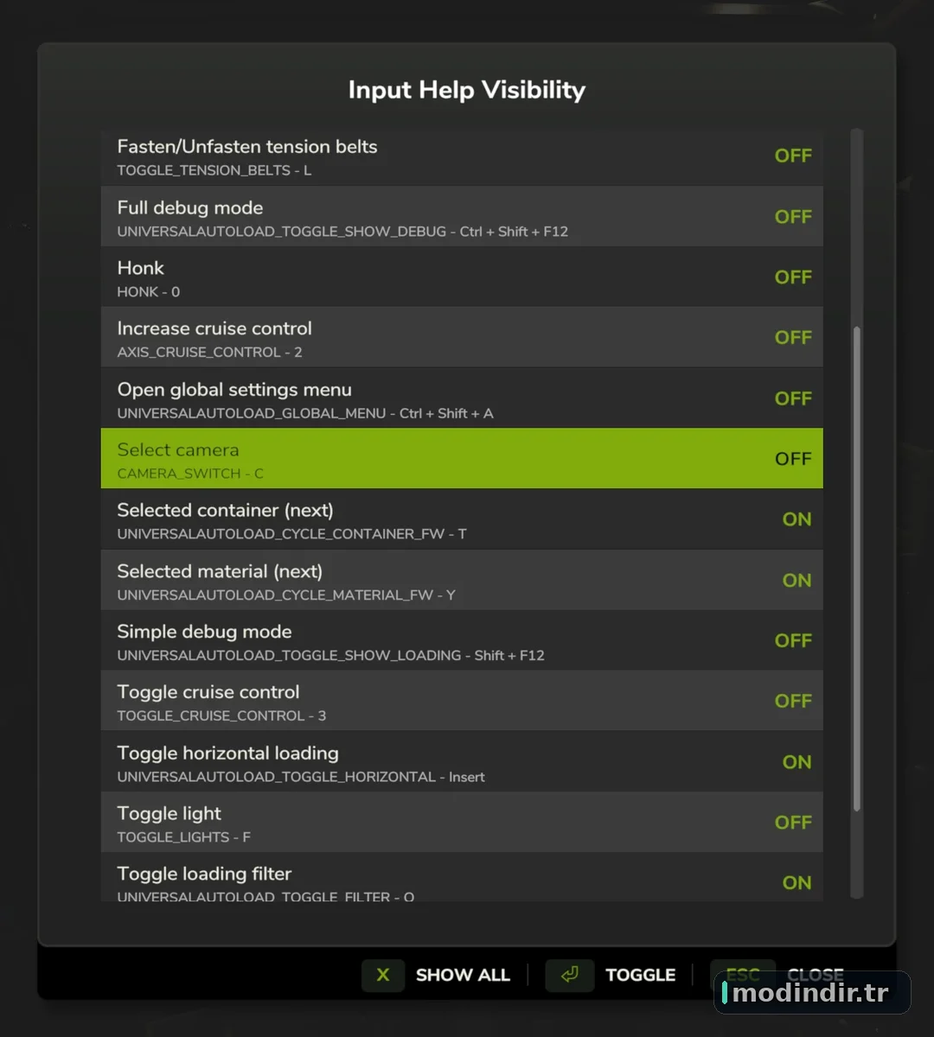Screen dimensions: 934x1037
Task: Select the Open global settings menu row
Action: 462,398
